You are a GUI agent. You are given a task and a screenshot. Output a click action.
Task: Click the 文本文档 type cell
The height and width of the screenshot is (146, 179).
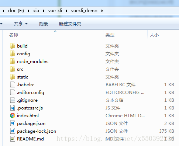(x=114, y=100)
